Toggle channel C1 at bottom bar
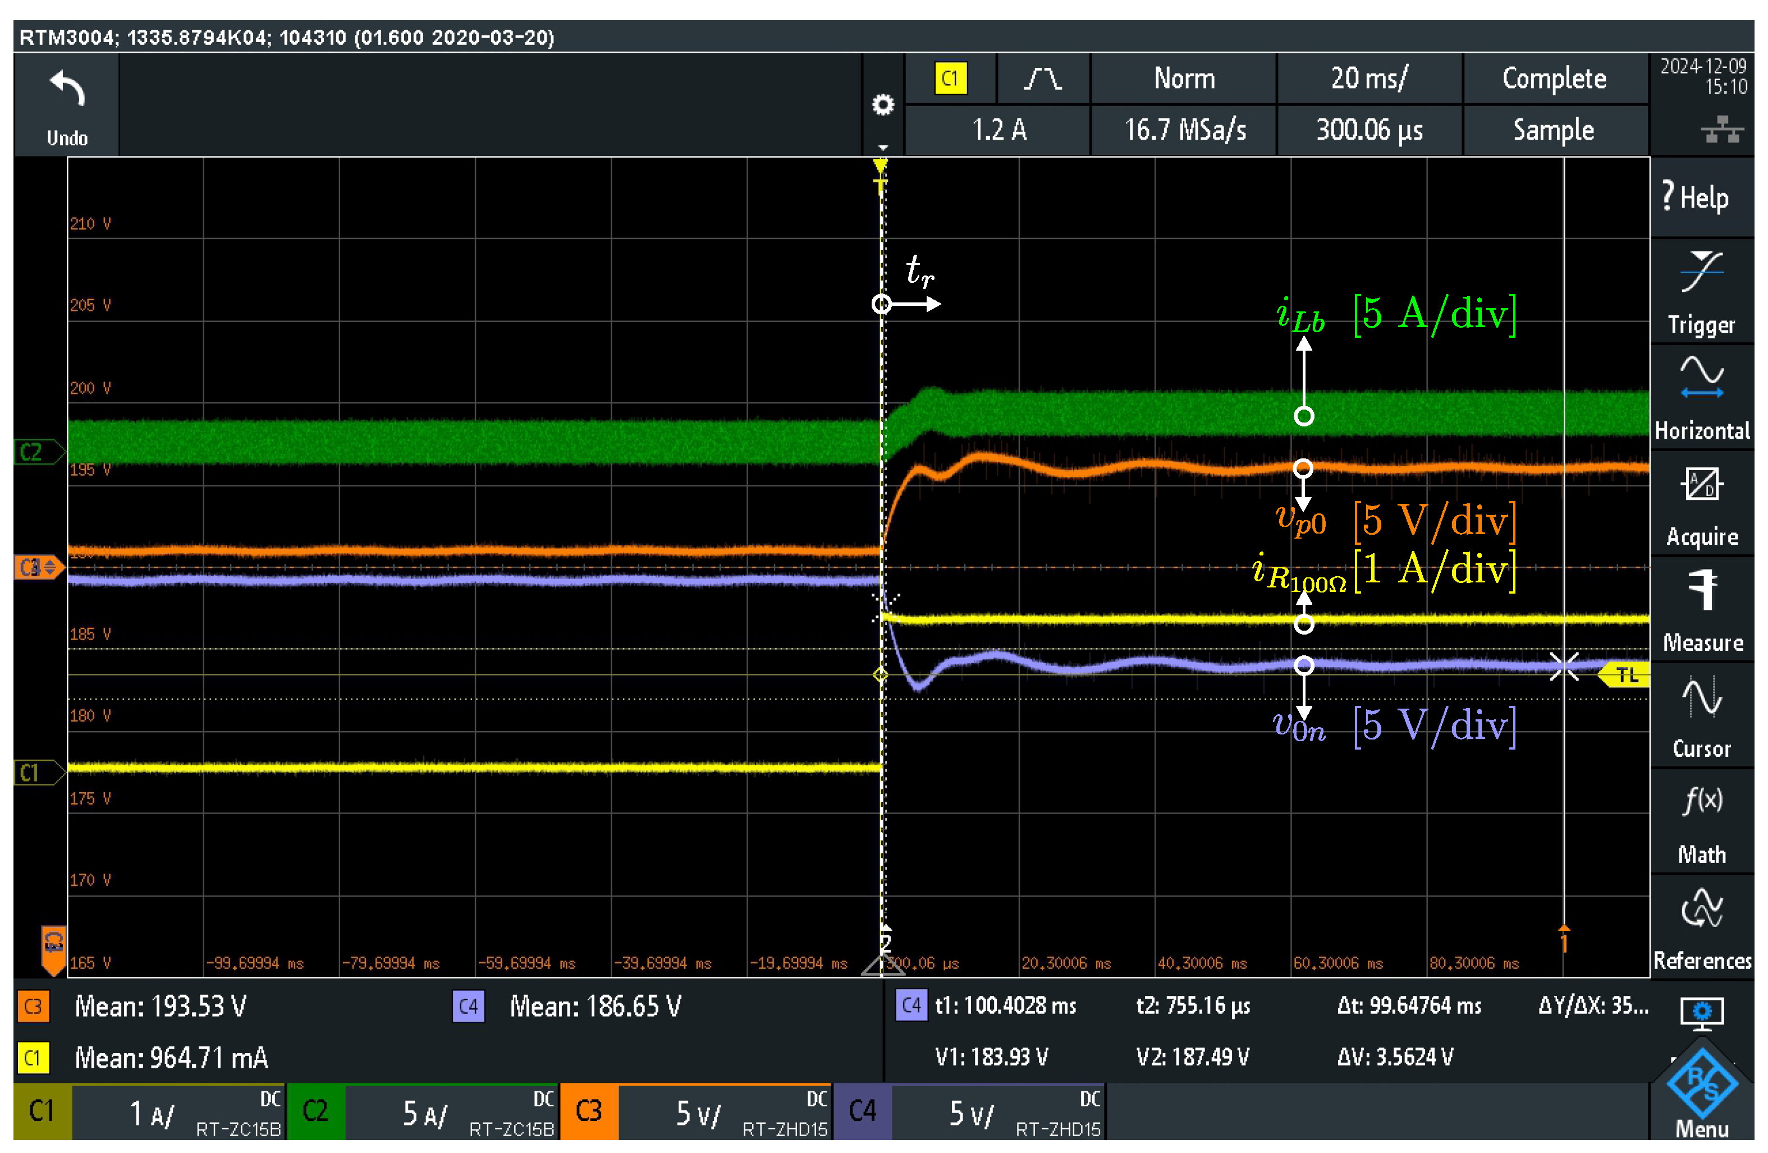 point(42,1111)
